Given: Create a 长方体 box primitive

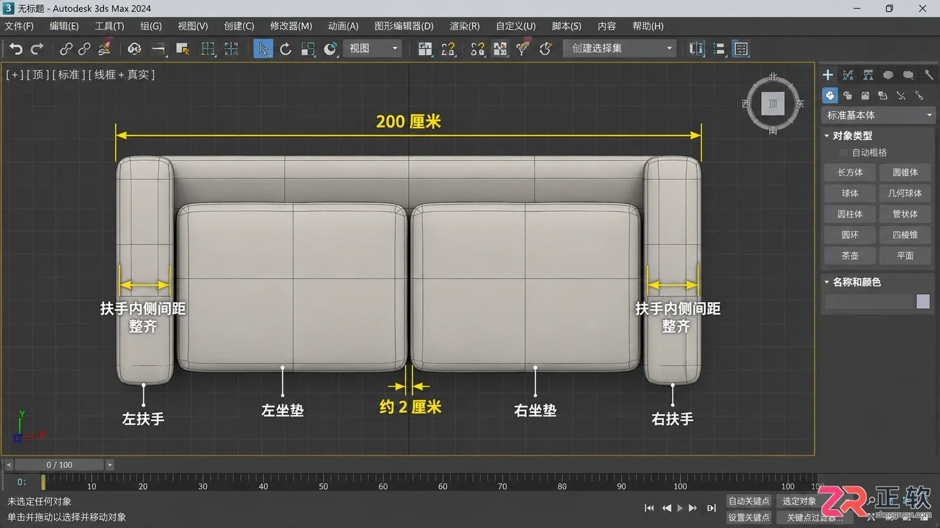Looking at the screenshot, I should [850, 173].
